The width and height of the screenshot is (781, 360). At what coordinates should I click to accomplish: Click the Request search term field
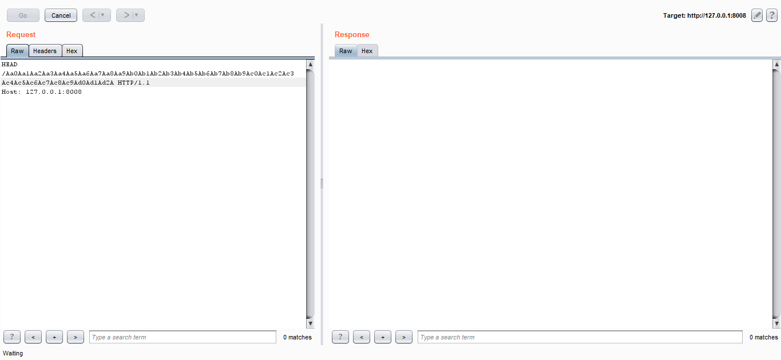183,337
